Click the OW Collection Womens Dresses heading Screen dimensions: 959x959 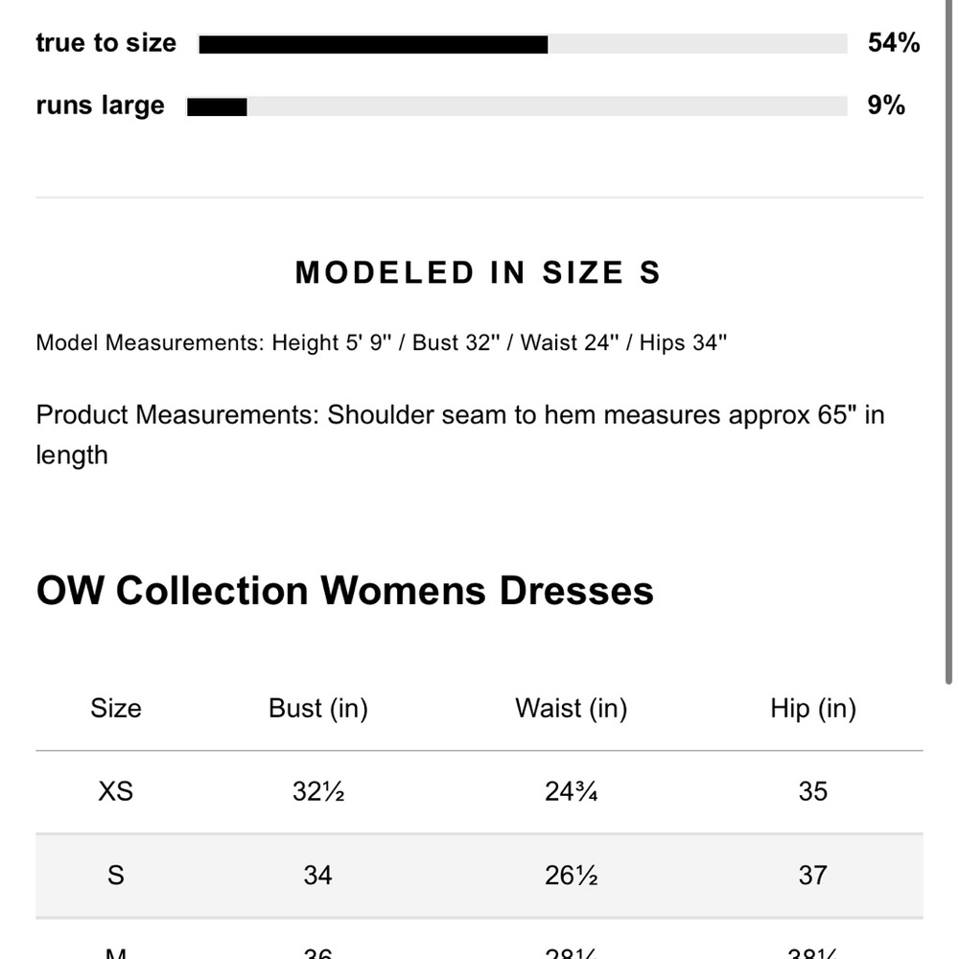(345, 591)
